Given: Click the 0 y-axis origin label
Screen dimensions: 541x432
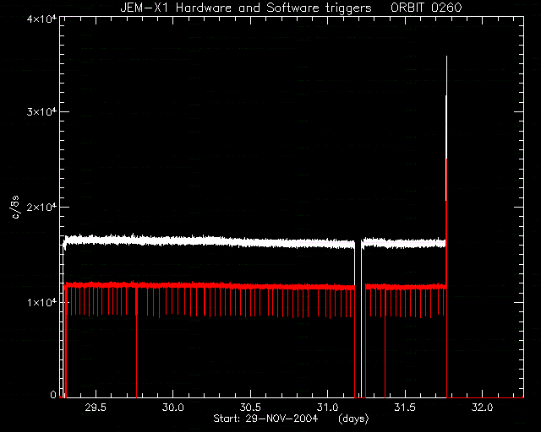Looking at the screenshot, I should pos(52,394).
